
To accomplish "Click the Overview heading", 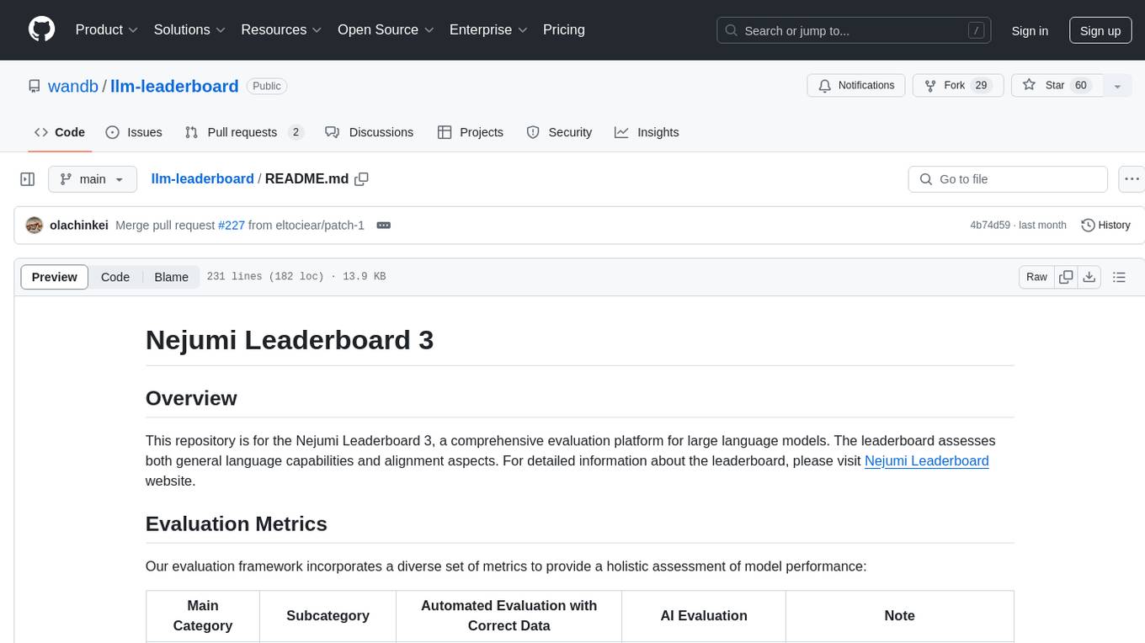I will pyautogui.click(x=191, y=398).
